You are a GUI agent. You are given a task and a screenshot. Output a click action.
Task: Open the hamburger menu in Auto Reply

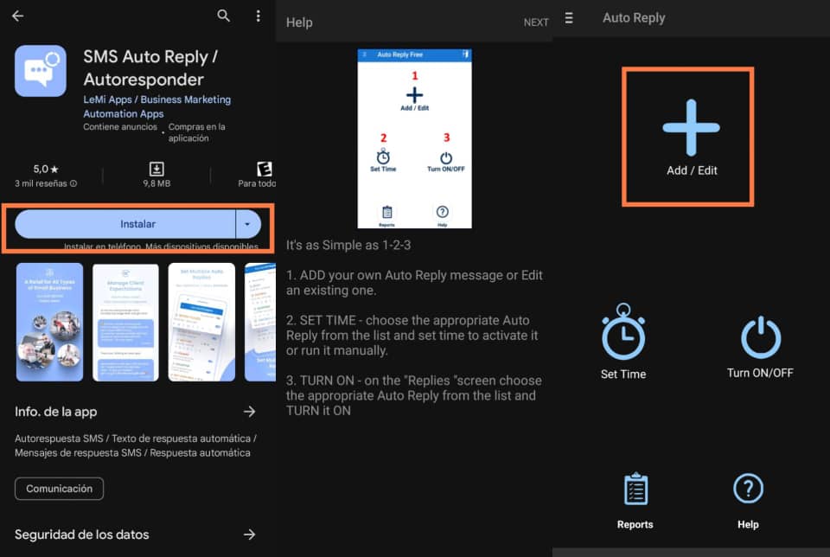569,18
